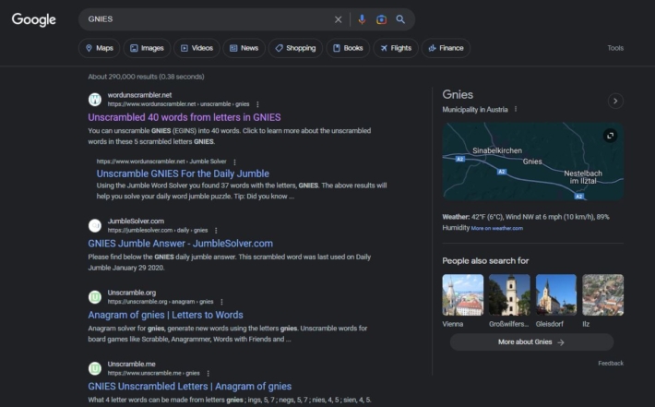Open More on weather.com link
Viewport: 655px width, 407px height.
497,228
